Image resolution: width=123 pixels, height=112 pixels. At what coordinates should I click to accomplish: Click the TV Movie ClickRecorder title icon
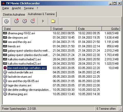pyautogui.click(x=3, y=3)
